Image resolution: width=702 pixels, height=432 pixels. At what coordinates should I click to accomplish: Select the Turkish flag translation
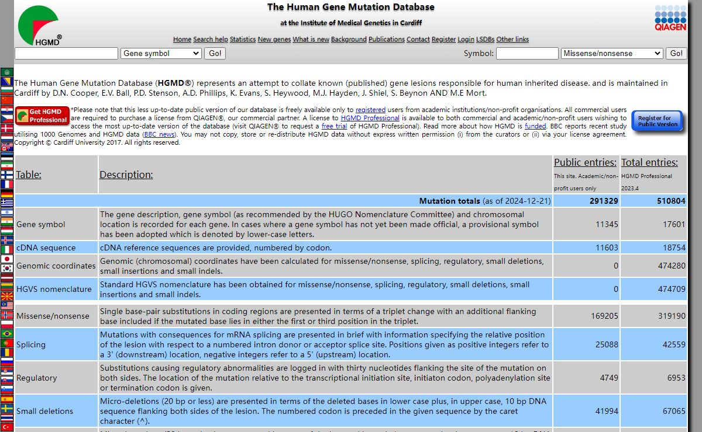coord(7,427)
